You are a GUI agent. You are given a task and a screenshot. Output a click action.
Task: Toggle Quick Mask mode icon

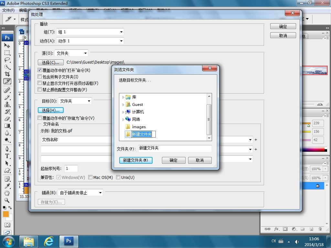click(7, 225)
